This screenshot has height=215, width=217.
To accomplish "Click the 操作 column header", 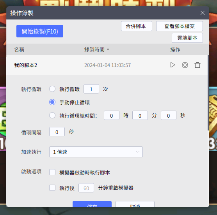I will (175, 49).
